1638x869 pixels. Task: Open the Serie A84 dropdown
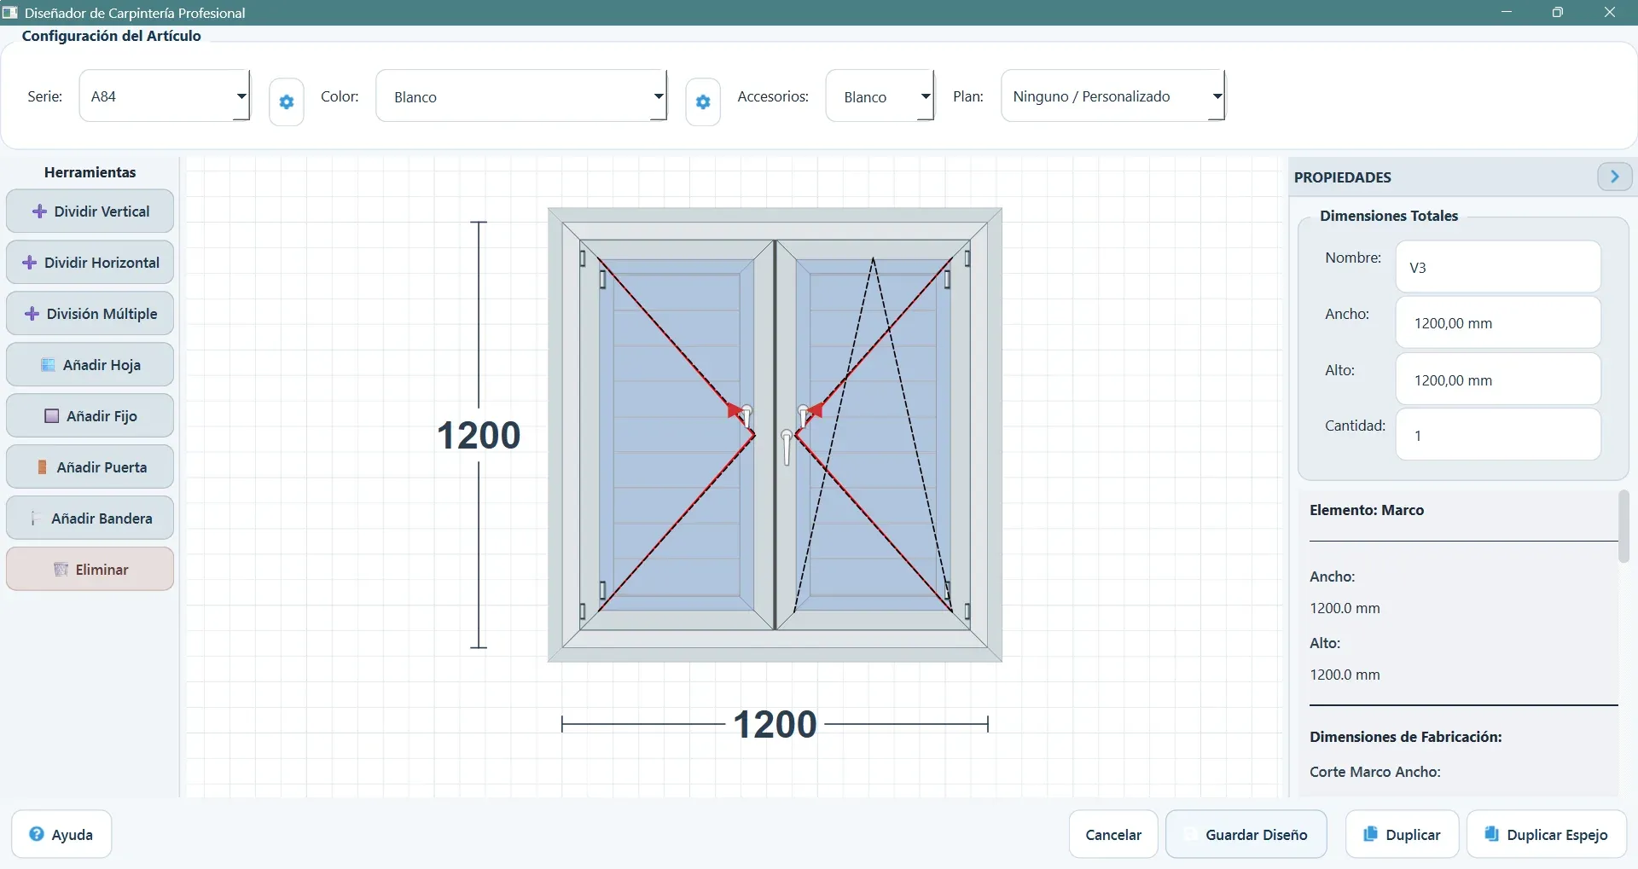click(165, 96)
